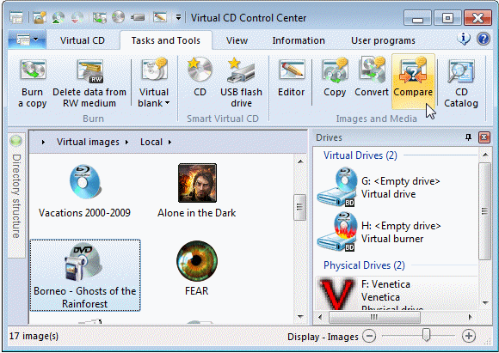The height and width of the screenshot is (353, 499).
Task: Select physical drive F: Venetica
Action: click(x=396, y=293)
